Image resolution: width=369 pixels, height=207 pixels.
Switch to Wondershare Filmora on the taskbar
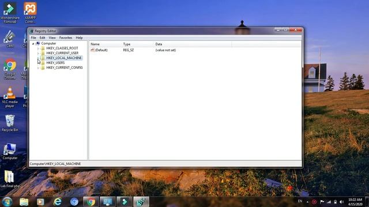(125, 202)
